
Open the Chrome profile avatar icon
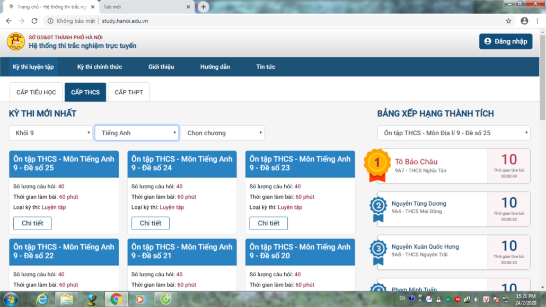pos(524,21)
